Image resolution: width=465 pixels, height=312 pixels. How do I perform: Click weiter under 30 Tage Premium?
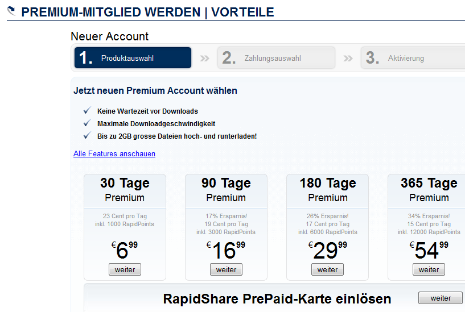pyautogui.click(x=125, y=269)
